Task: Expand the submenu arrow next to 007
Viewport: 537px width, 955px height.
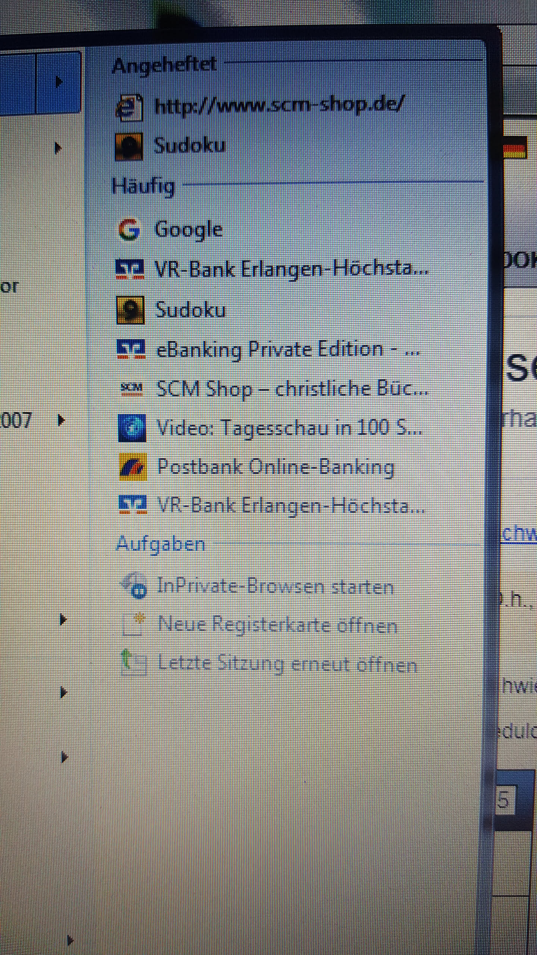Action: (x=61, y=420)
